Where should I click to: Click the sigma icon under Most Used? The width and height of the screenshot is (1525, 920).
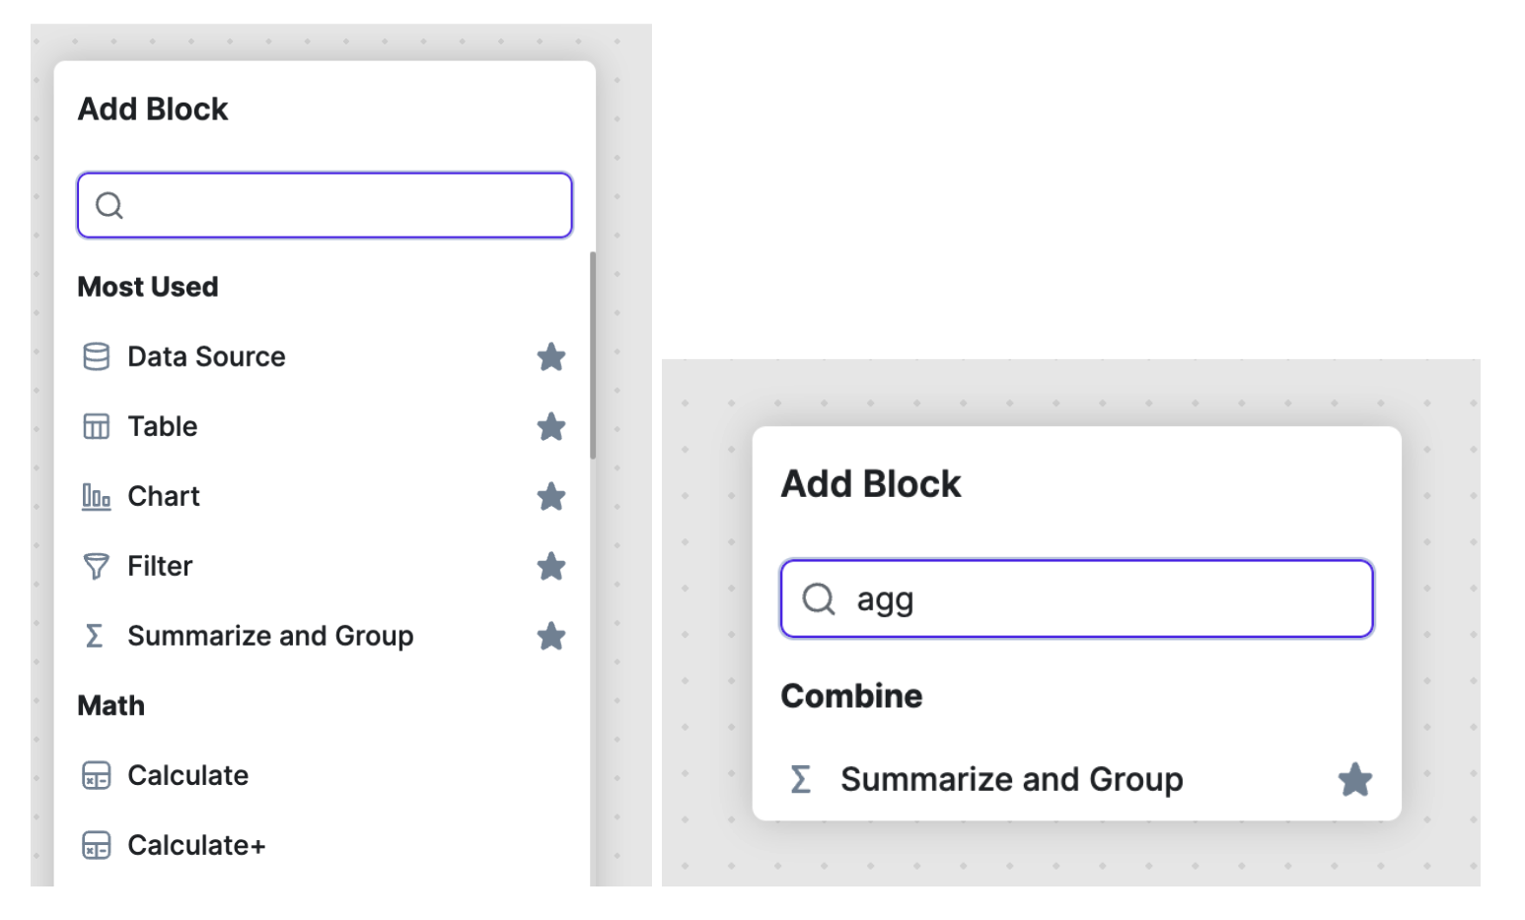[95, 636]
